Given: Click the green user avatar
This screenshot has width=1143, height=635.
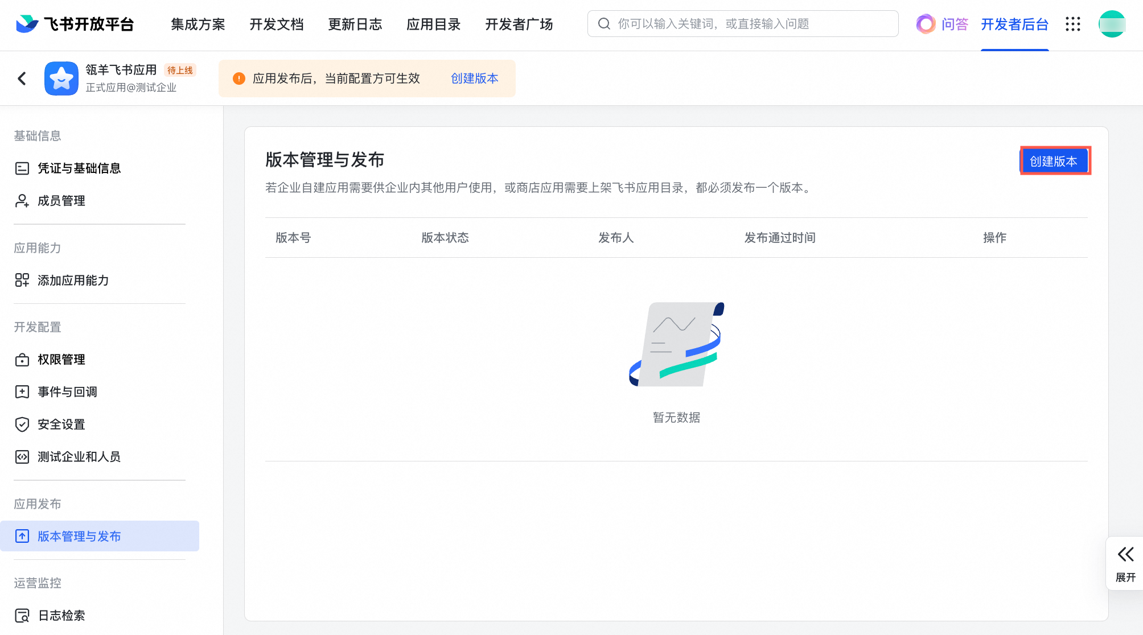Looking at the screenshot, I should coord(1111,24).
